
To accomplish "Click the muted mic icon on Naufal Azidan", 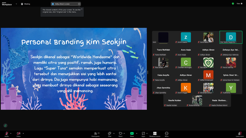I will tap(165, 105).
